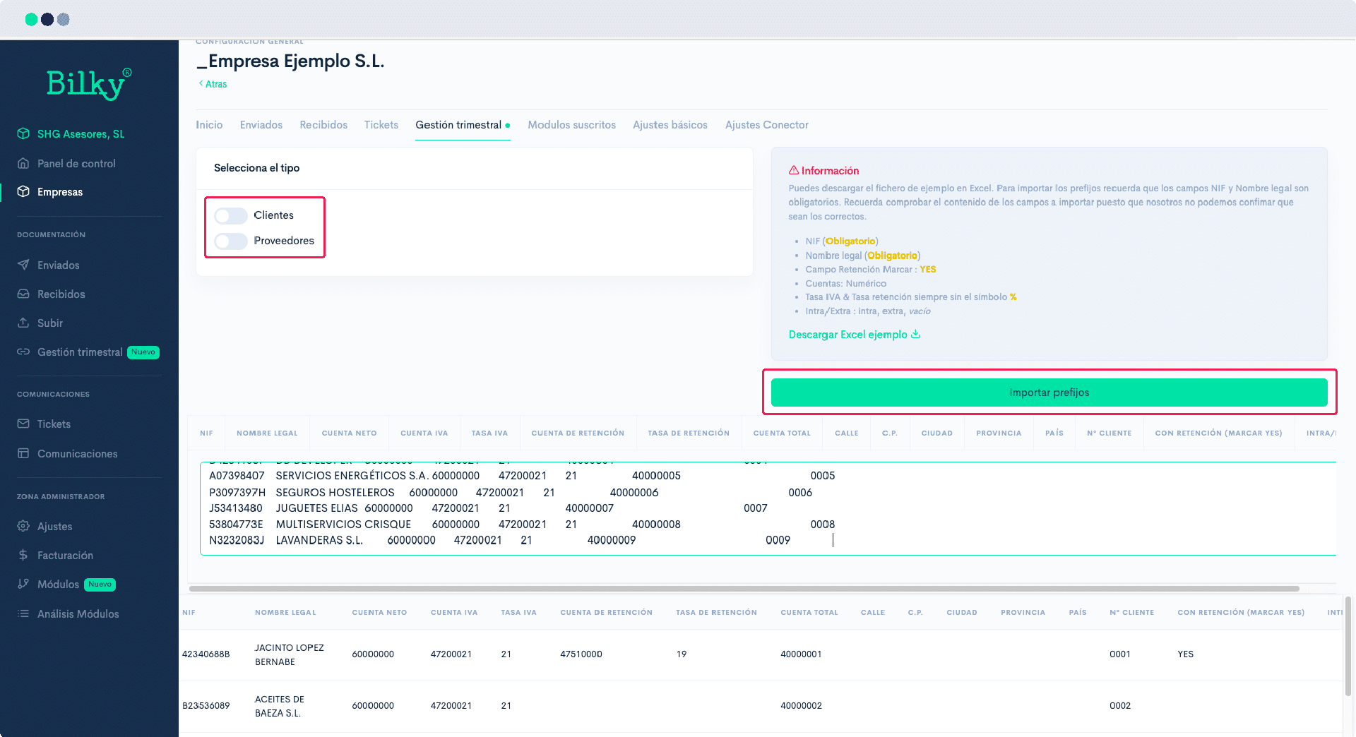Click the horizontal scrollbar under the paste area
The image size is (1356, 737).
pyautogui.click(x=744, y=588)
